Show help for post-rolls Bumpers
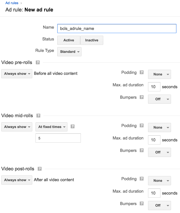 point(142,203)
